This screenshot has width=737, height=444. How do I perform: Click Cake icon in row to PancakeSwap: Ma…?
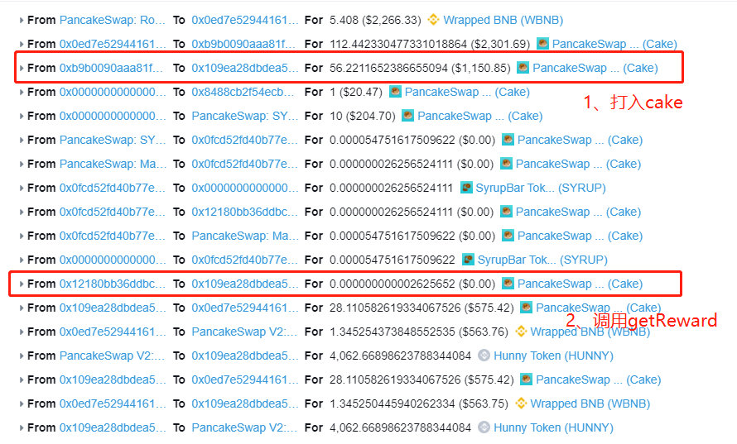(x=508, y=235)
